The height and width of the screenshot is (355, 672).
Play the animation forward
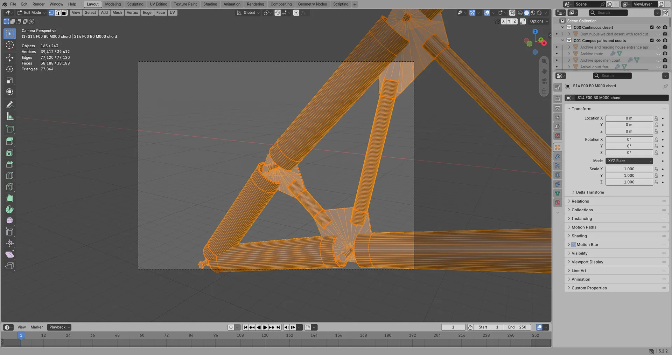[x=265, y=327]
